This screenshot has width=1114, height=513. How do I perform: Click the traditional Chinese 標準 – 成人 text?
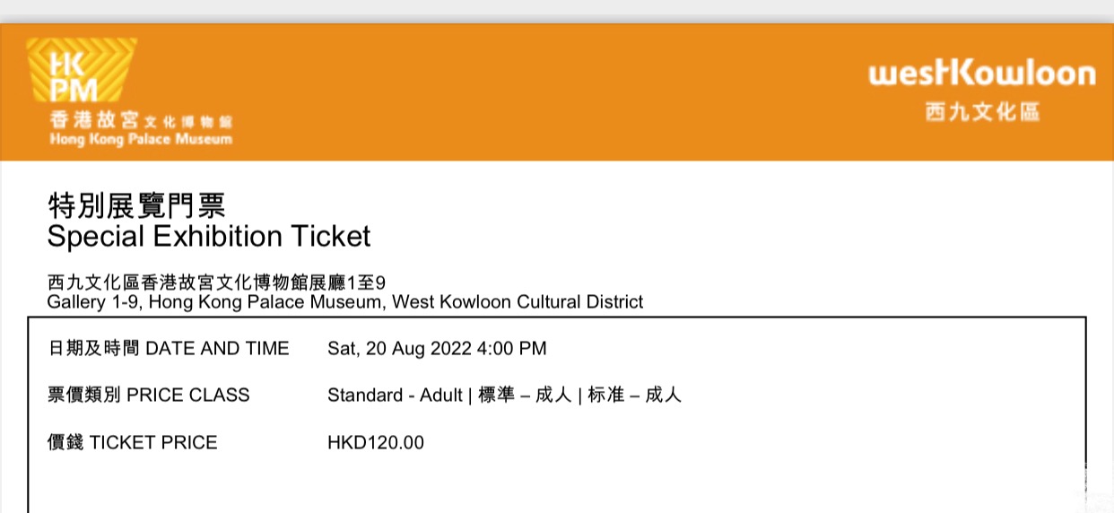coord(524,396)
